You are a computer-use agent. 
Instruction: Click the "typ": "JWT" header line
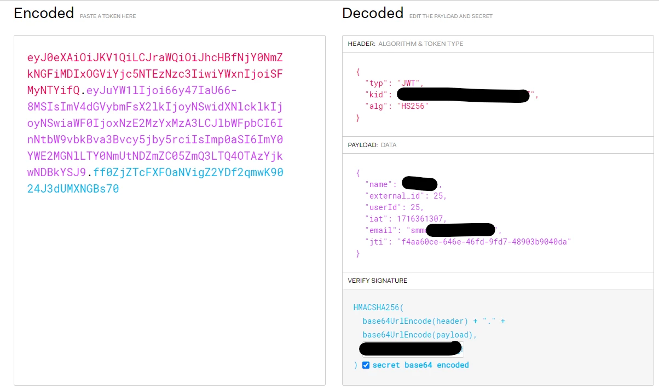[395, 83]
